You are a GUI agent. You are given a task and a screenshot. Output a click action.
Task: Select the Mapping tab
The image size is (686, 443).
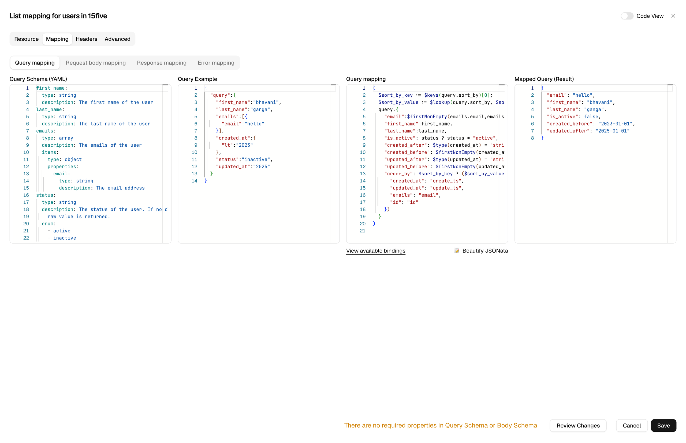coord(57,39)
